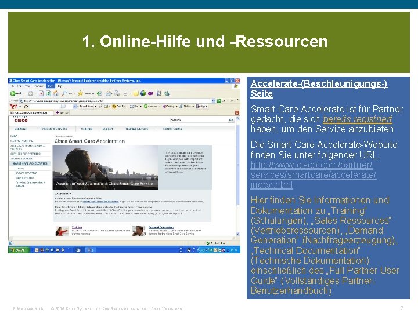Open the cisco.com accelerate URL link on the slide
Viewport: 418px width, 313px height.
click(313, 175)
